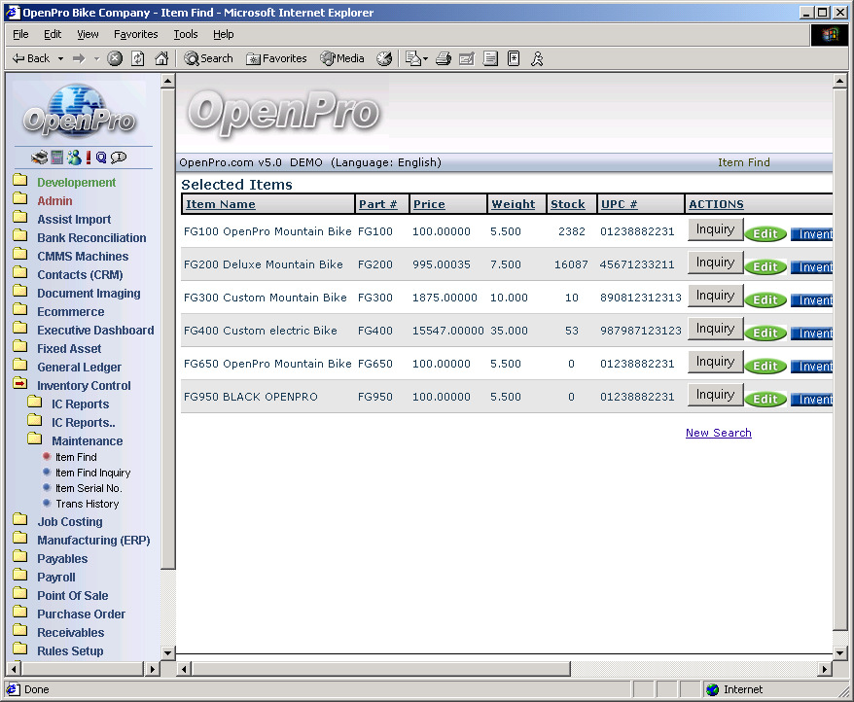The width and height of the screenshot is (854, 702).
Task: Open the Back button history dropdown arrow
Action: [60, 58]
